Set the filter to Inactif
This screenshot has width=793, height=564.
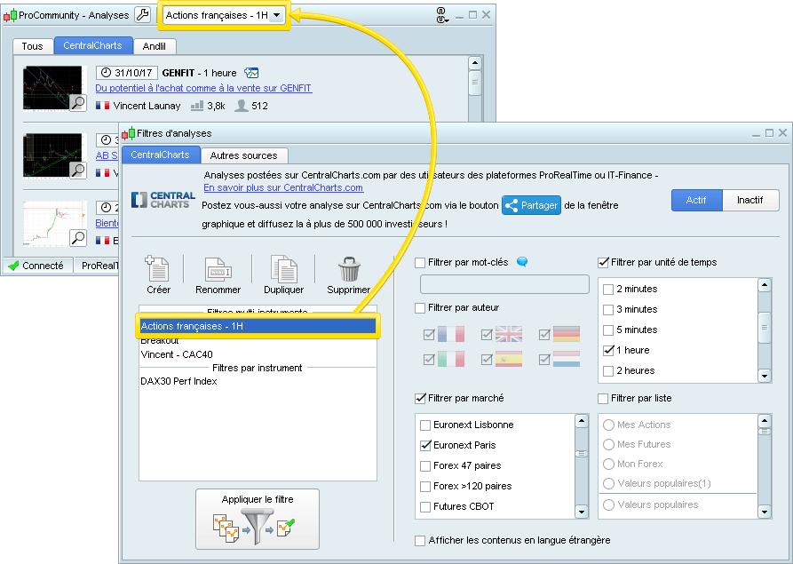[x=749, y=200]
